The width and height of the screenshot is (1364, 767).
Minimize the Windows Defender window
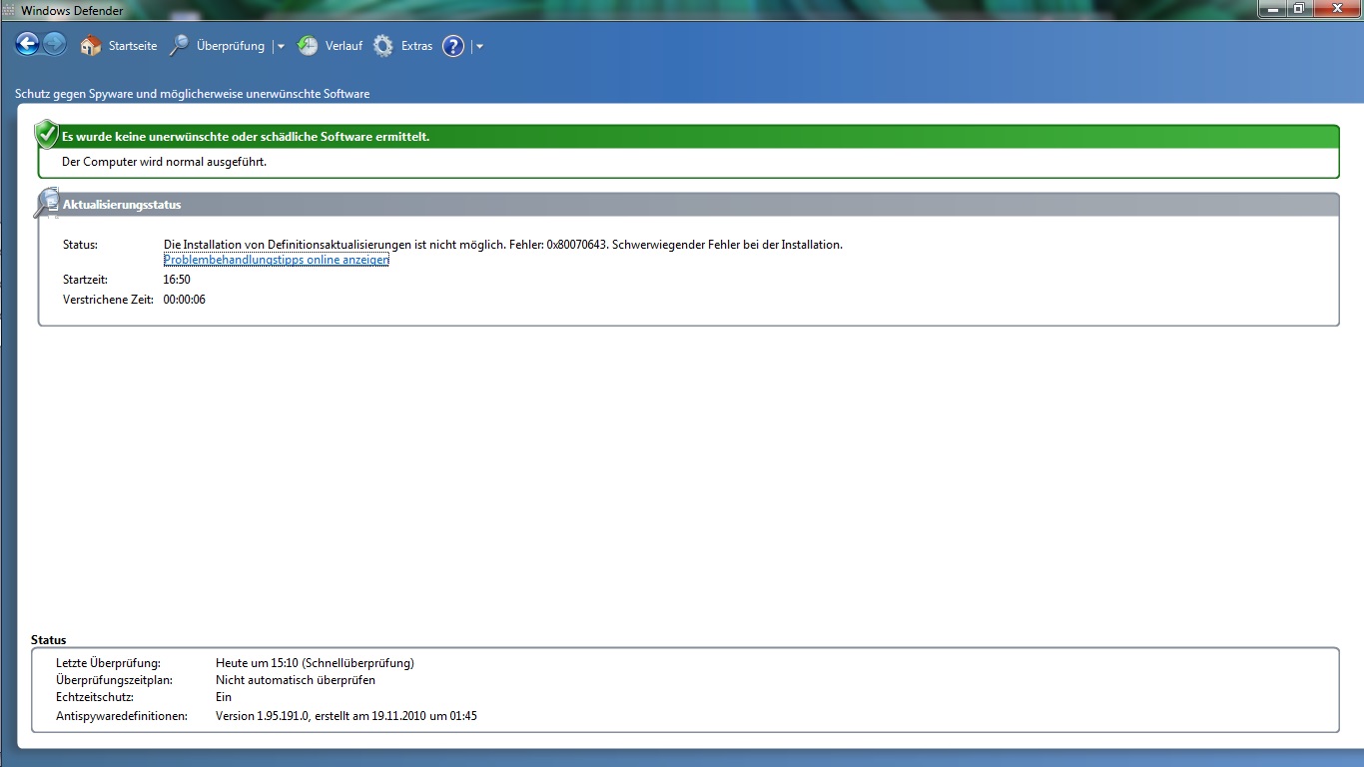coord(1272,9)
